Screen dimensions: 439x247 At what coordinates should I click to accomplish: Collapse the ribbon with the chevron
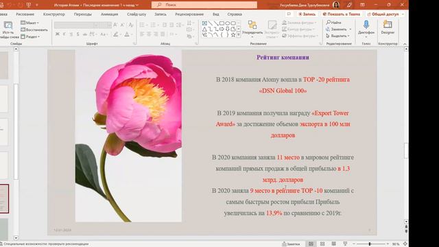pyautogui.click(x=405, y=44)
